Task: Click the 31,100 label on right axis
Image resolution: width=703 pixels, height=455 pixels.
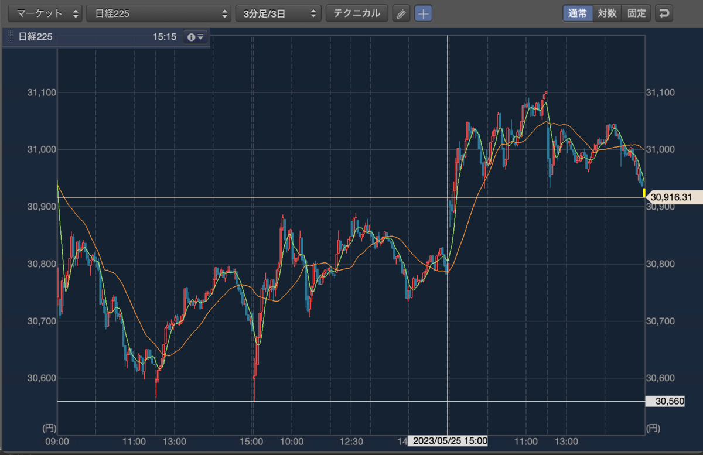Action: pyautogui.click(x=660, y=93)
